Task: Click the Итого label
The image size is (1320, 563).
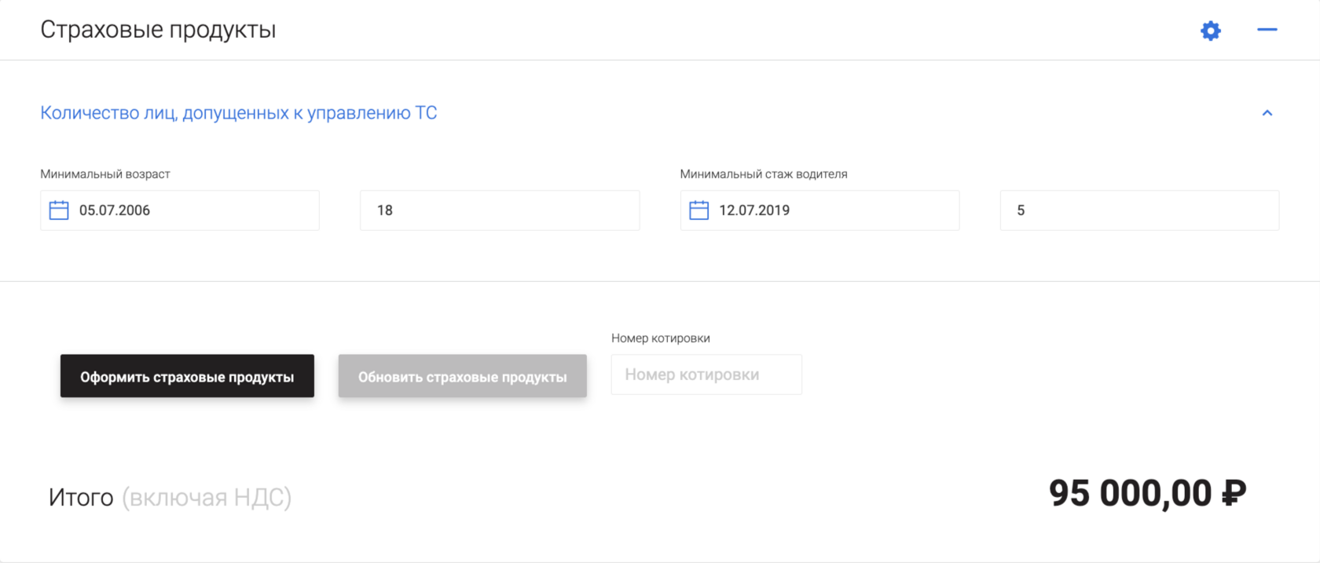Action: point(81,498)
